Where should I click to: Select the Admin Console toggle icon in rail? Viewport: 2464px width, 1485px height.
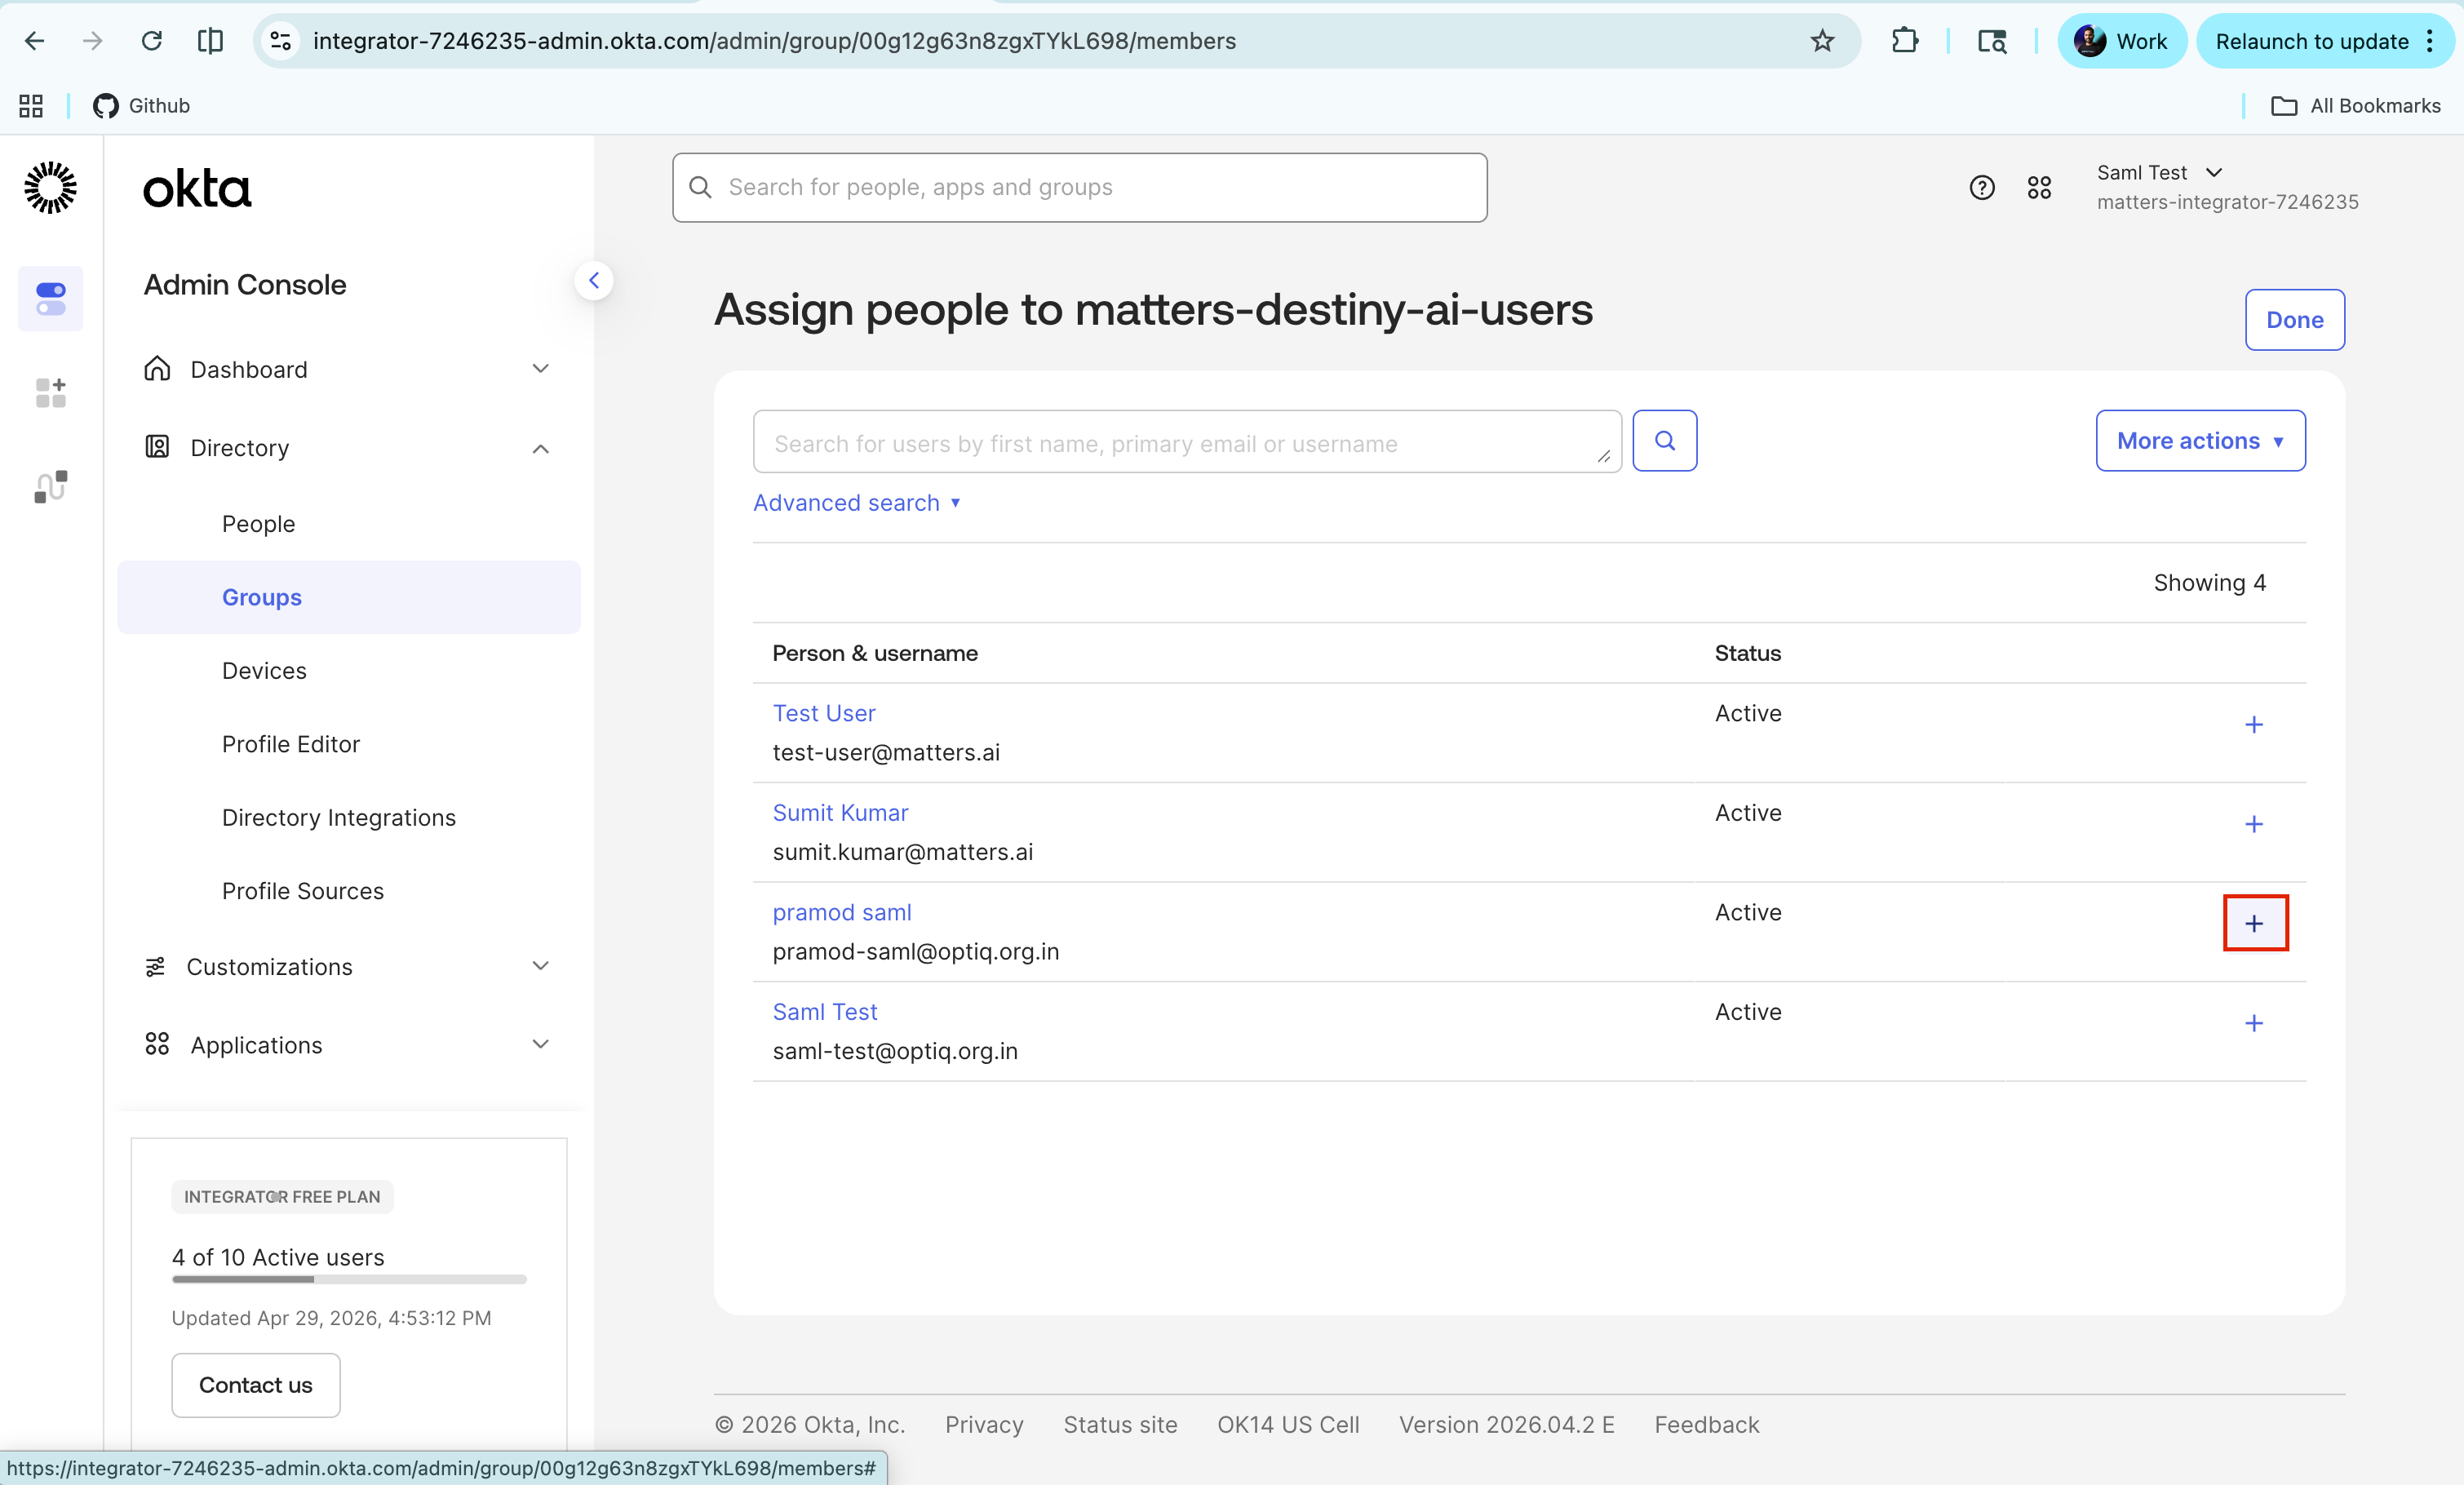tap(50, 299)
